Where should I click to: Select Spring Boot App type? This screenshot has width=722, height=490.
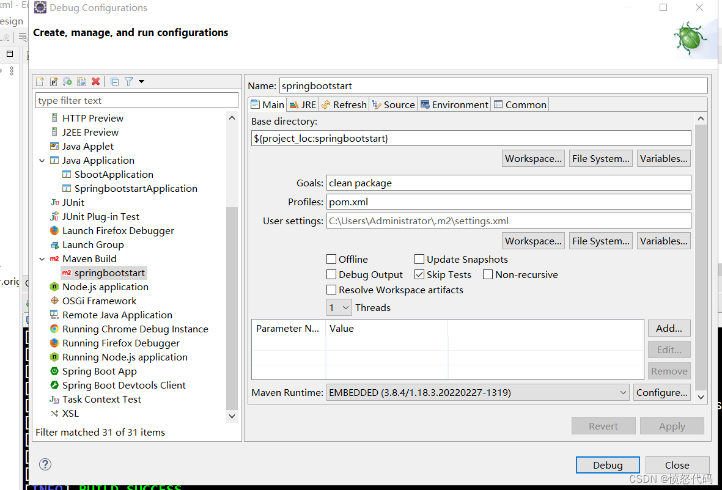[x=100, y=371]
